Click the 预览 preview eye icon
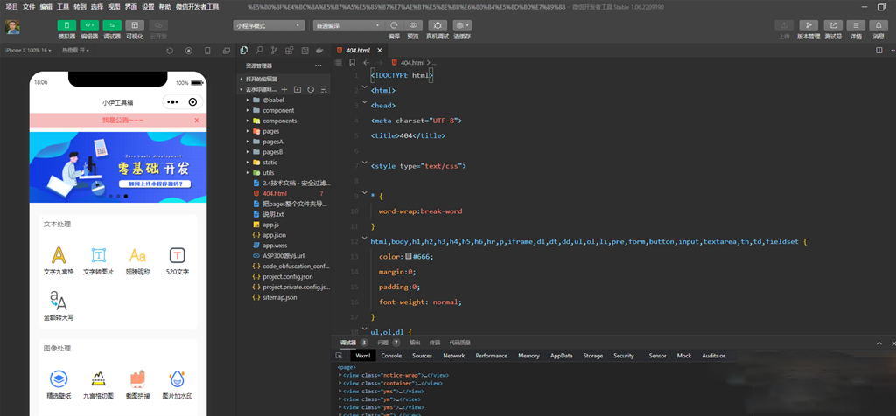The image size is (896, 416). 413,25
